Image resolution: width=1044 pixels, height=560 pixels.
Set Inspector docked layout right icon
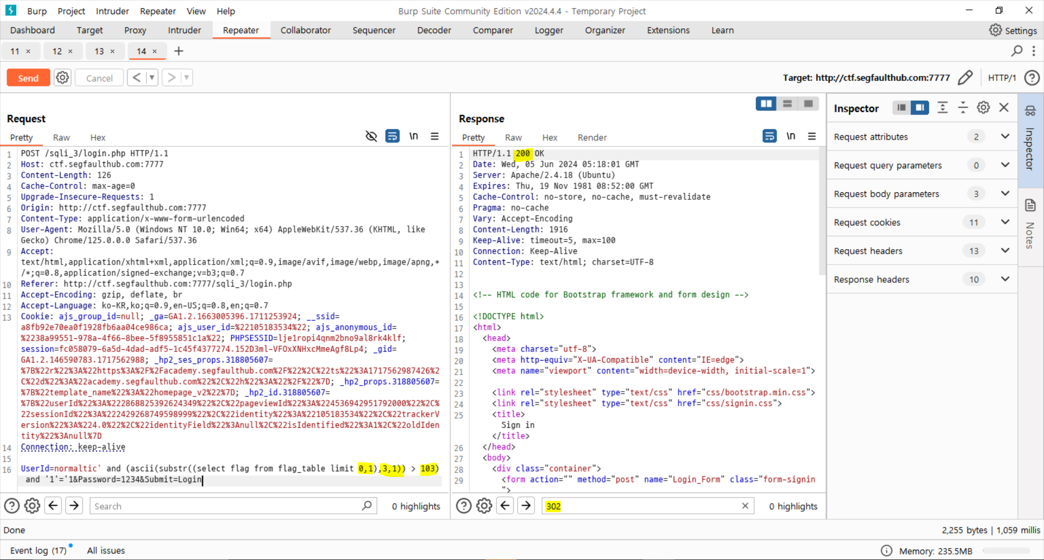(919, 108)
